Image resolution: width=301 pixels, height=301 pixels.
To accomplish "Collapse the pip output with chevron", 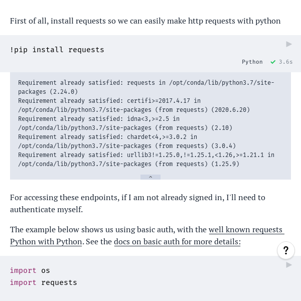I will [150, 177].
